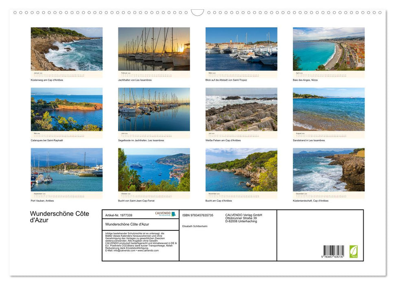Viewport: 395px width, 285px height.
Task: Open the 'Bucht von Saint-Jean-Cap-Ferrat' picture
Action: (153, 170)
